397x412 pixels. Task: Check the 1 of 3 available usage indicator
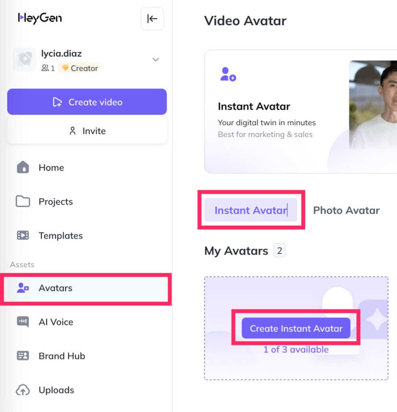coord(296,349)
